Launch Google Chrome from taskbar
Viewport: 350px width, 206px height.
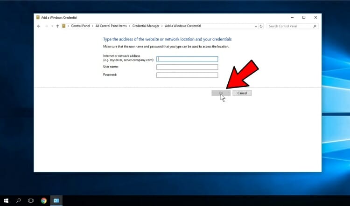pyautogui.click(x=43, y=201)
